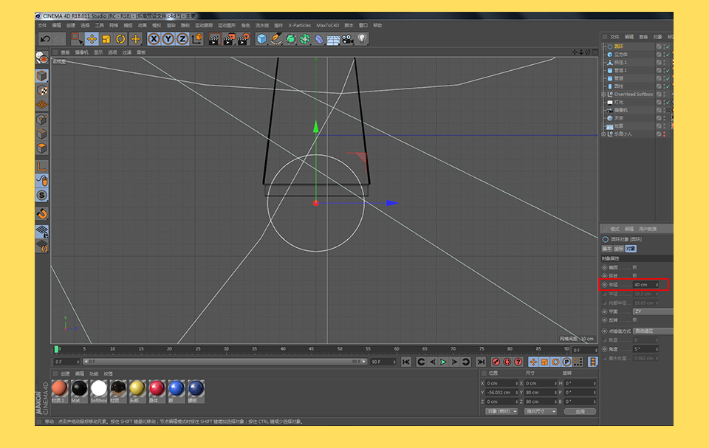Toggle the snap S icon
Screen dimensions: 709x448
pos(42,196)
